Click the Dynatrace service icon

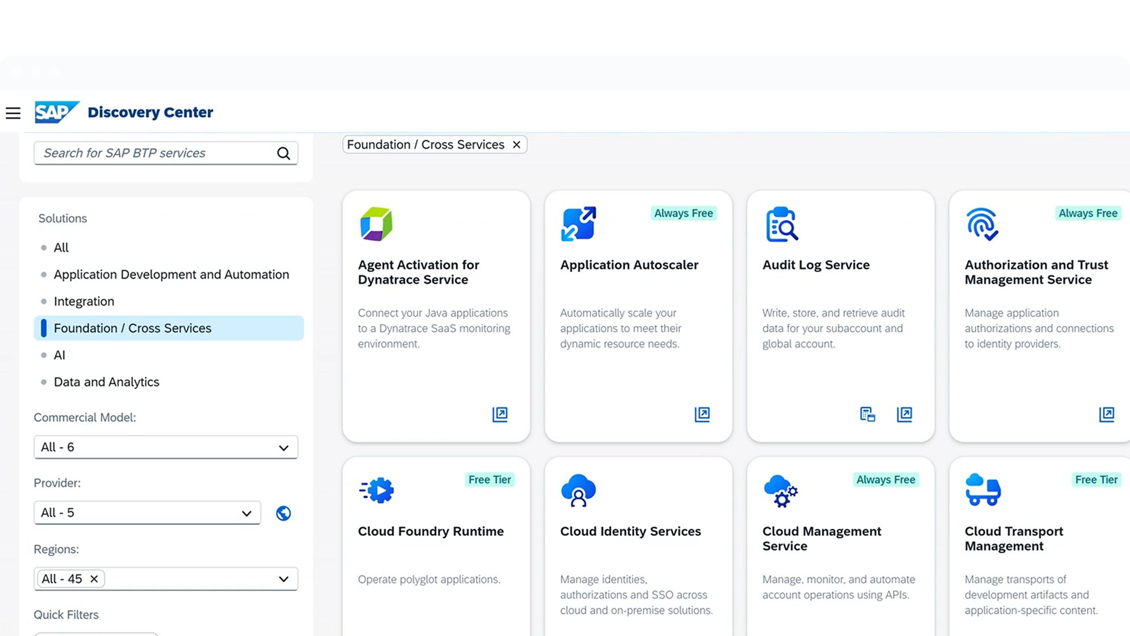(376, 224)
